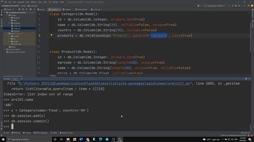Click the Run with Coverage icon
254x142 pixels.
click(x=236, y=6)
